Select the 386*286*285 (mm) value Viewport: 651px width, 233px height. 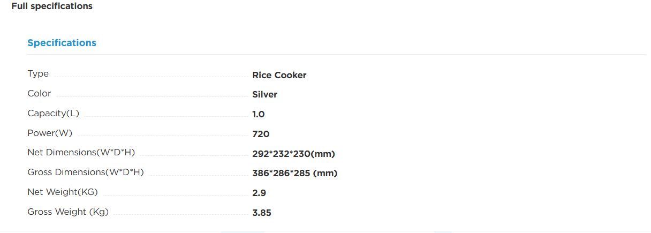click(295, 174)
